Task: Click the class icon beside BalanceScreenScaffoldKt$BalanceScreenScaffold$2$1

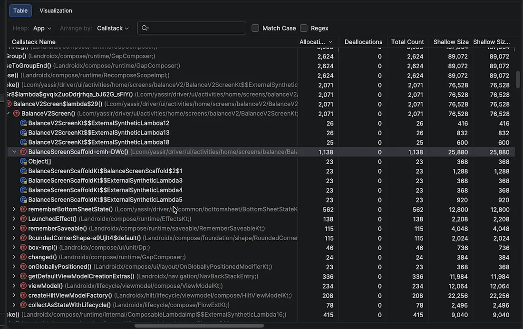Action: point(23,171)
